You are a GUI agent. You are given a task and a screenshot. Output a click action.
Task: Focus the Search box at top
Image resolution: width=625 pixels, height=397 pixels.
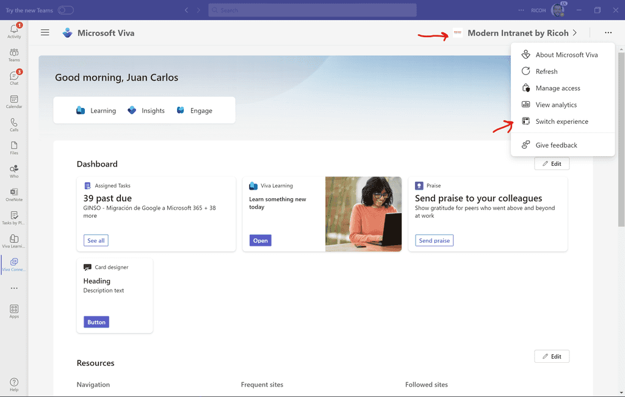[312, 10]
